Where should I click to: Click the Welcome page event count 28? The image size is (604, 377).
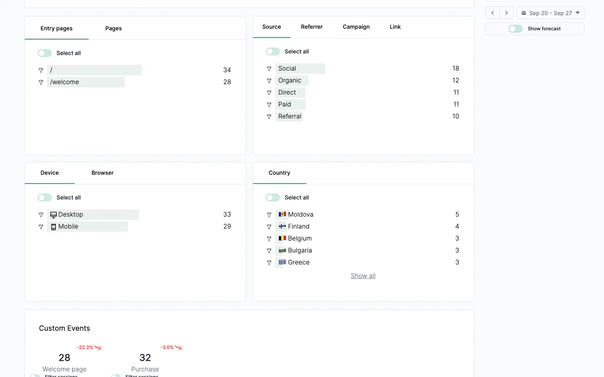tap(64, 358)
